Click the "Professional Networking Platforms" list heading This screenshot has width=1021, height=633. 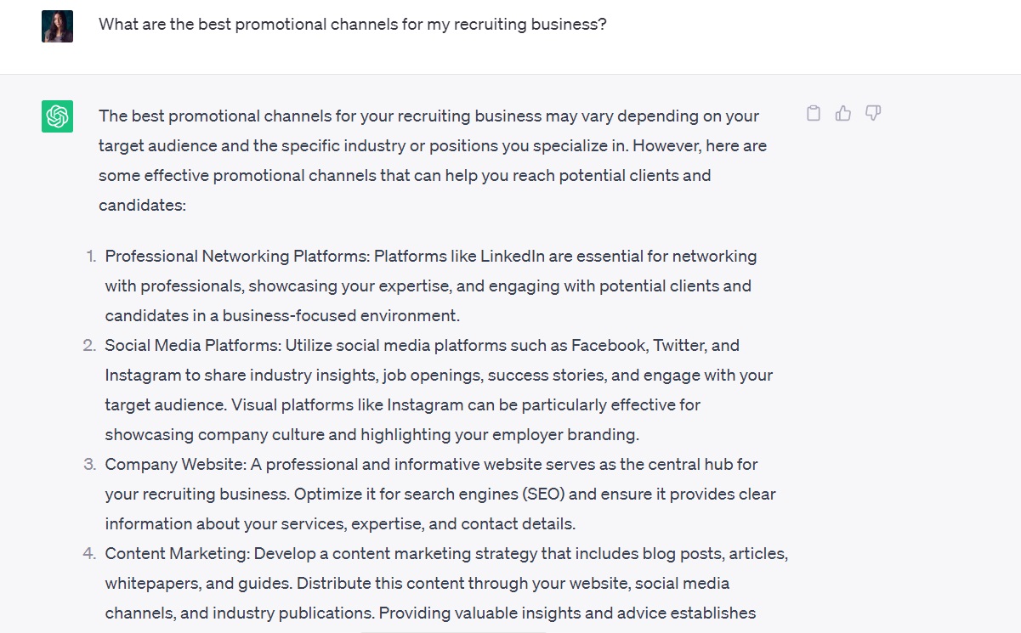[236, 256]
